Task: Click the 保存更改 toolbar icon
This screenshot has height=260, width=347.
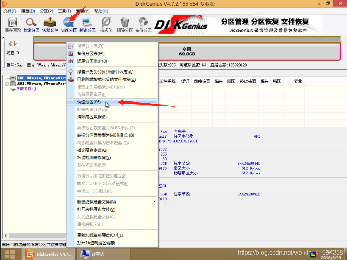Action: (13, 25)
